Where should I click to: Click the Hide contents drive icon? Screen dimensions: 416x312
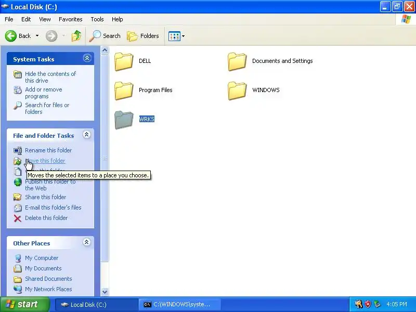click(18, 74)
